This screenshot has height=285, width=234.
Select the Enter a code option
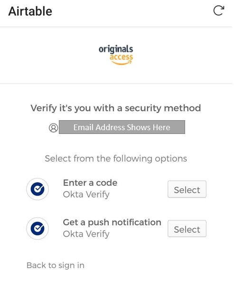[x=187, y=189]
